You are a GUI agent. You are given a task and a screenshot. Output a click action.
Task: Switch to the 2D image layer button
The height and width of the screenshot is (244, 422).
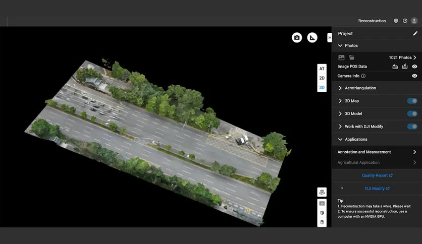(x=322, y=204)
